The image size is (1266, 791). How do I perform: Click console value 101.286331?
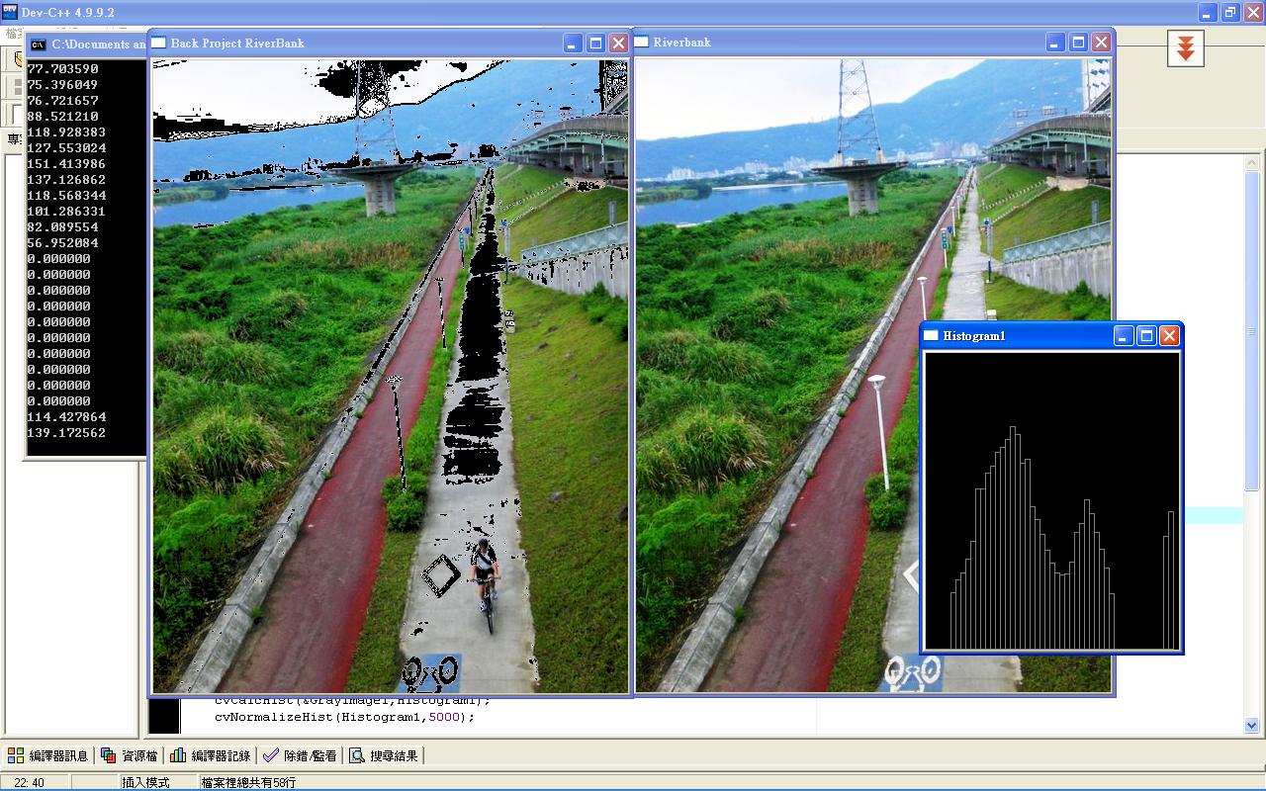point(66,212)
